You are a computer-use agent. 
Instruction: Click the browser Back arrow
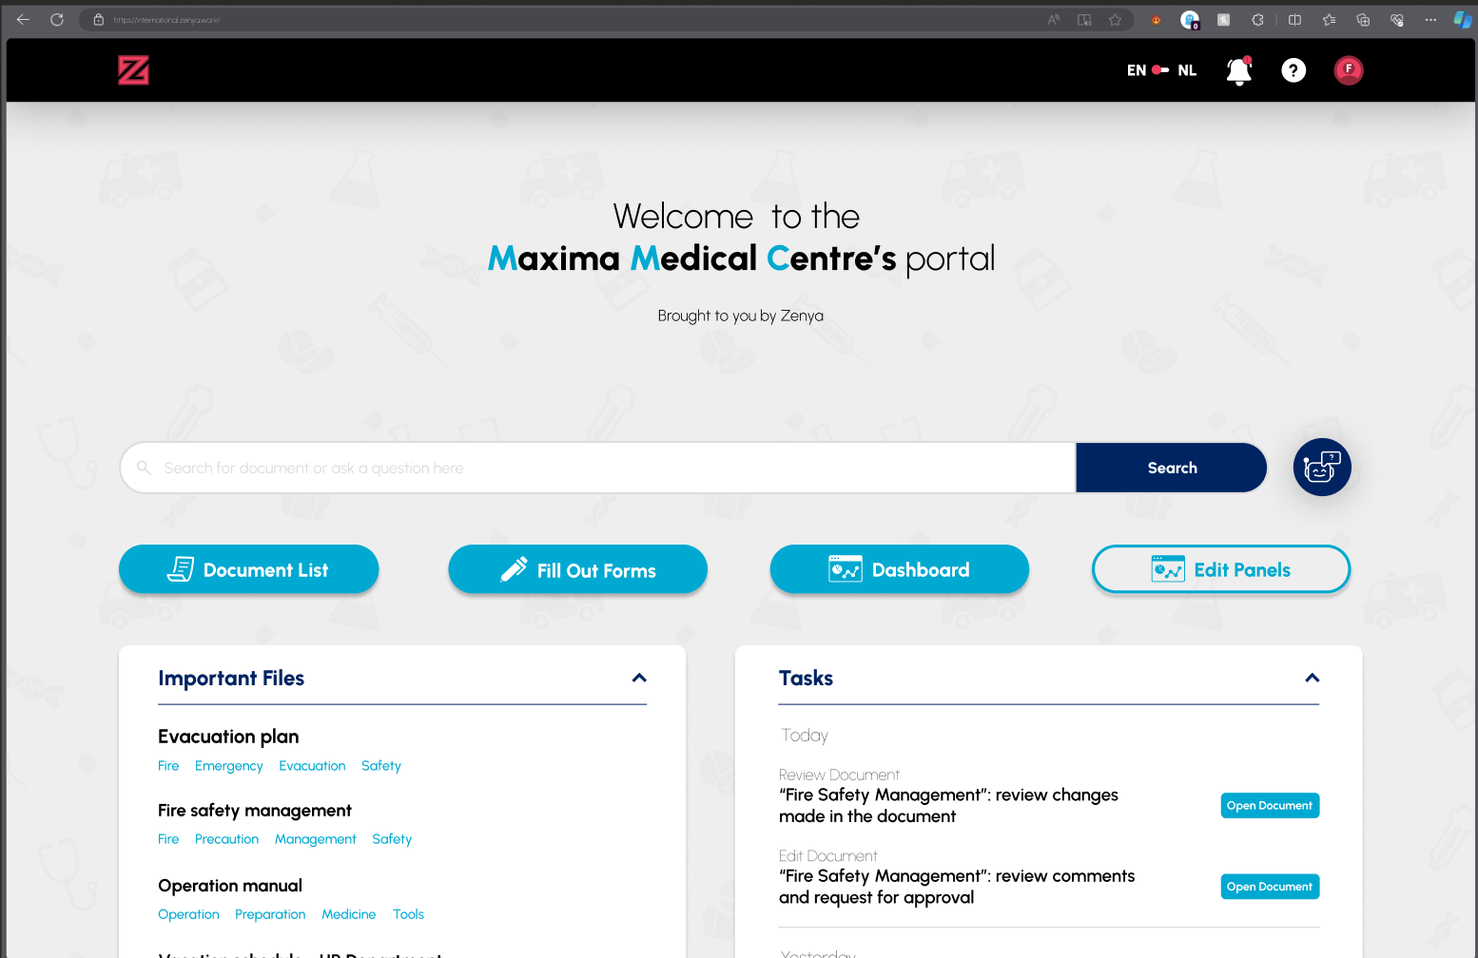click(23, 19)
